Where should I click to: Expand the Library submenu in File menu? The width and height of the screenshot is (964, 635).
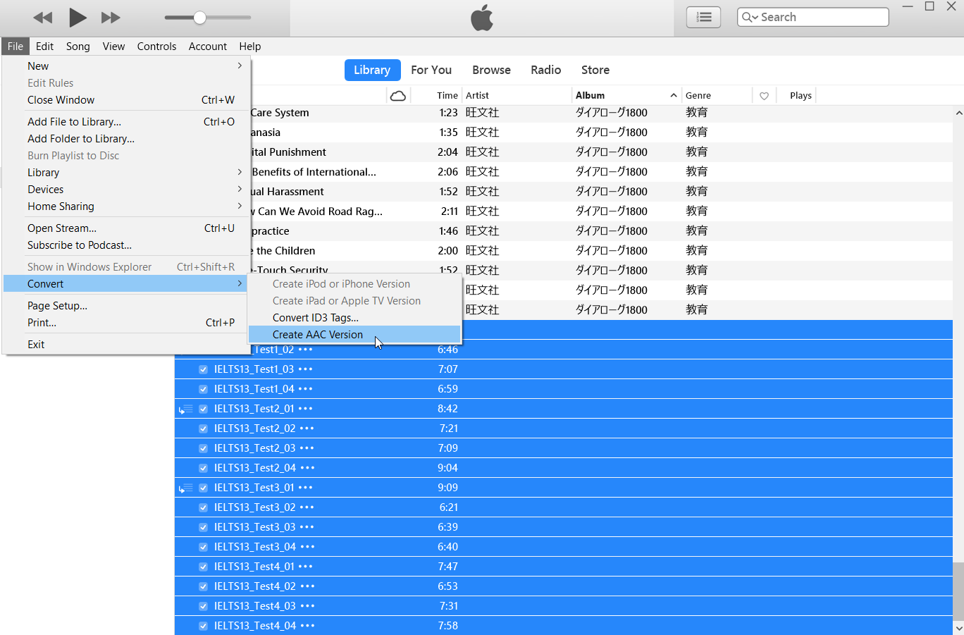125,173
